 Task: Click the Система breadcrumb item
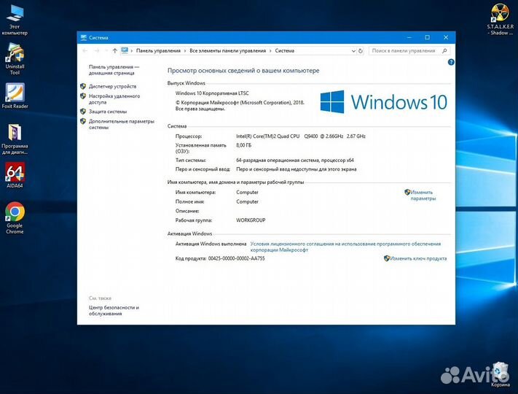pyautogui.click(x=284, y=50)
